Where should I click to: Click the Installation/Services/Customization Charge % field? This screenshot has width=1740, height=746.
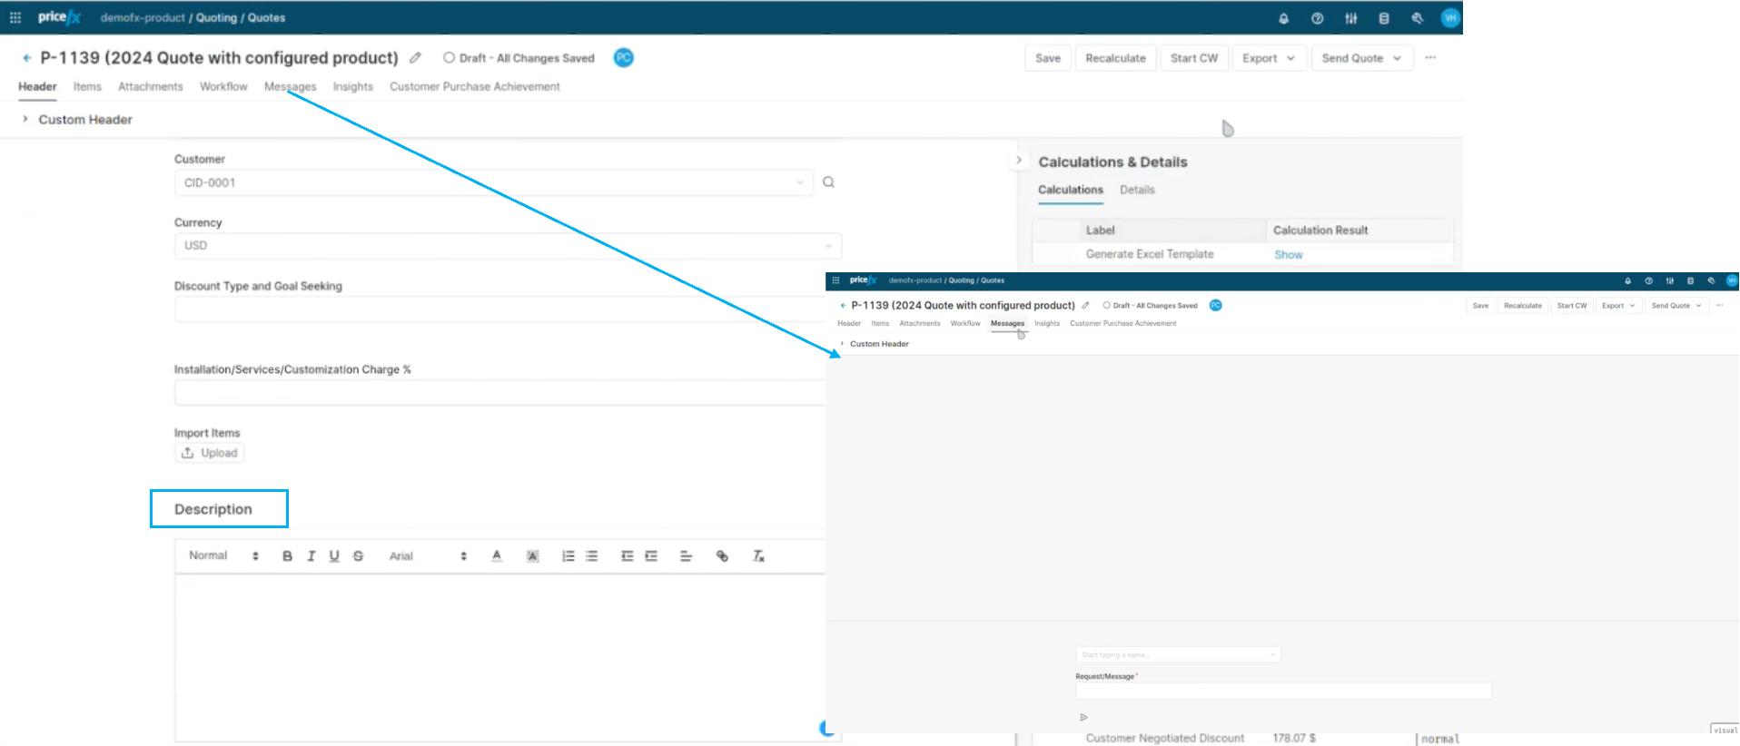[x=499, y=393]
